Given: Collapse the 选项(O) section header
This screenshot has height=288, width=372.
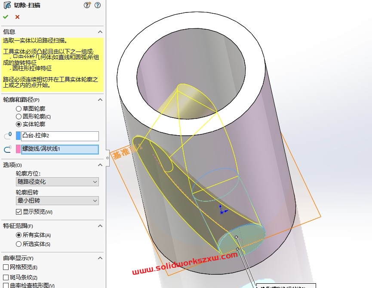Looking at the screenshot, I should click(100, 164).
